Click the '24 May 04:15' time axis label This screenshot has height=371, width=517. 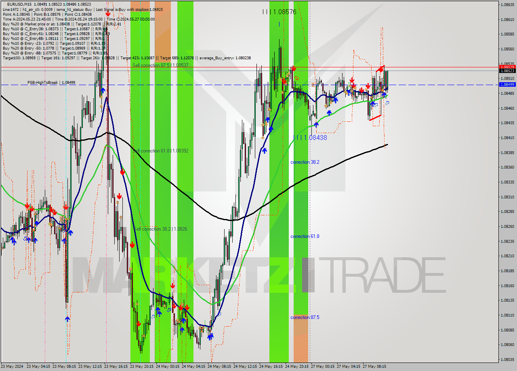point(193,367)
